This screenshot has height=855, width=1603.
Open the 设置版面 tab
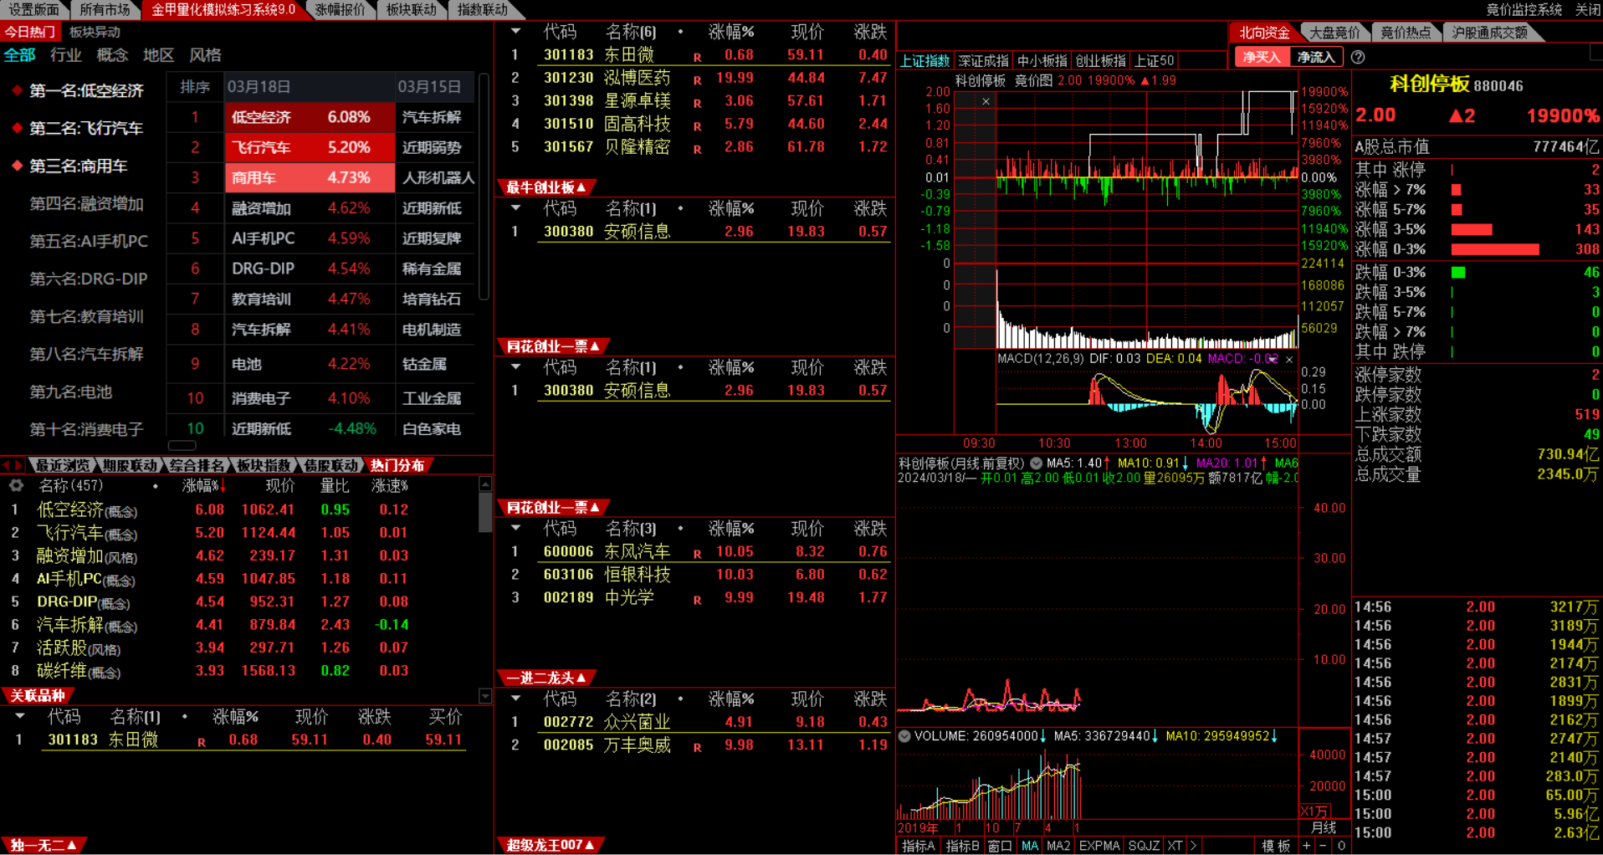pyautogui.click(x=33, y=9)
